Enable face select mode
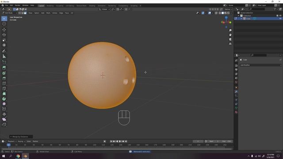This screenshot has height=159, width=283. coord(25,13)
